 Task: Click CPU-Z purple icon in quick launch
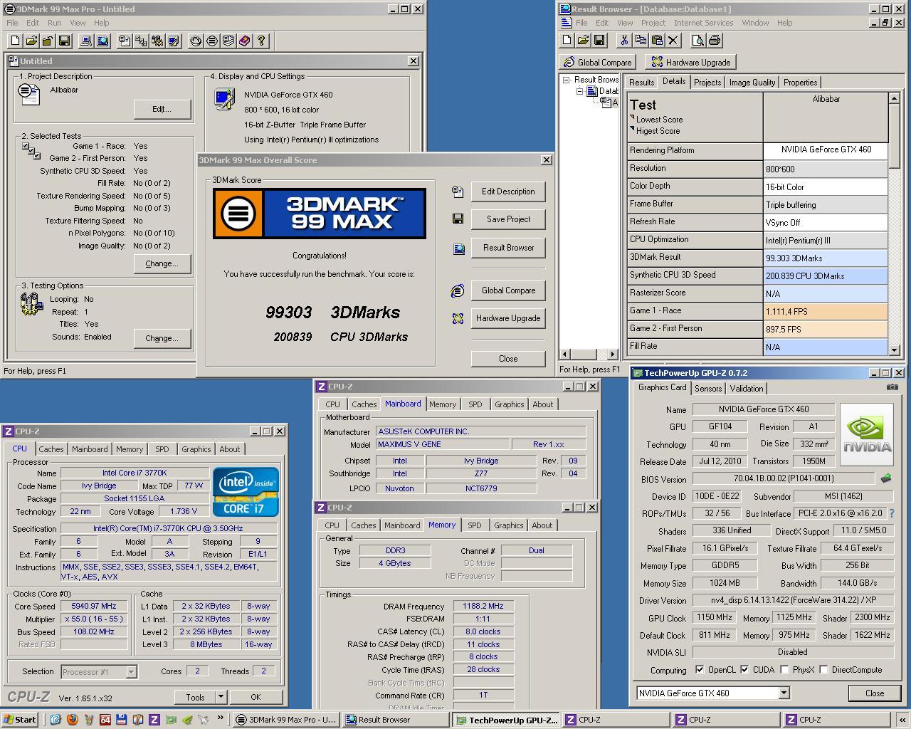(x=154, y=720)
